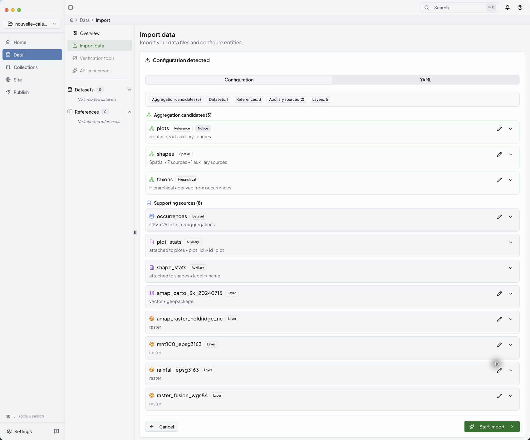Go to Collections in sidebar
The width and height of the screenshot is (530, 440).
point(32,67)
